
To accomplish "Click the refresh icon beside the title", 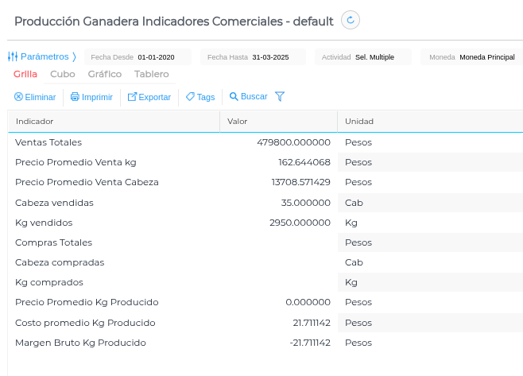I will point(351,21).
